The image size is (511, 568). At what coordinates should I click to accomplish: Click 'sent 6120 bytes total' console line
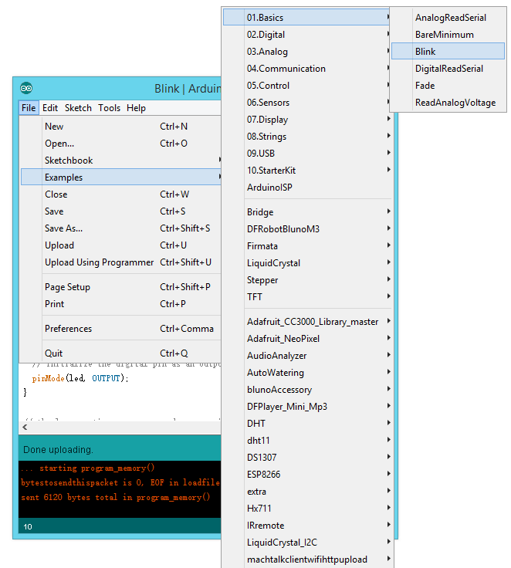(x=115, y=497)
